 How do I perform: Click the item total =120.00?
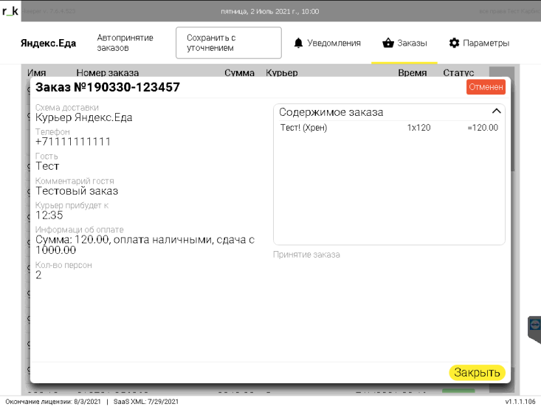pos(483,128)
